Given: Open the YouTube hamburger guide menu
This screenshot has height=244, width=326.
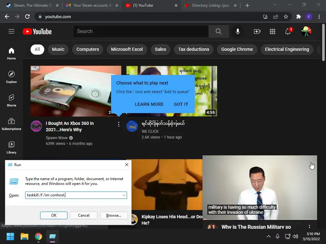Looking at the screenshot, I should [x=11, y=31].
